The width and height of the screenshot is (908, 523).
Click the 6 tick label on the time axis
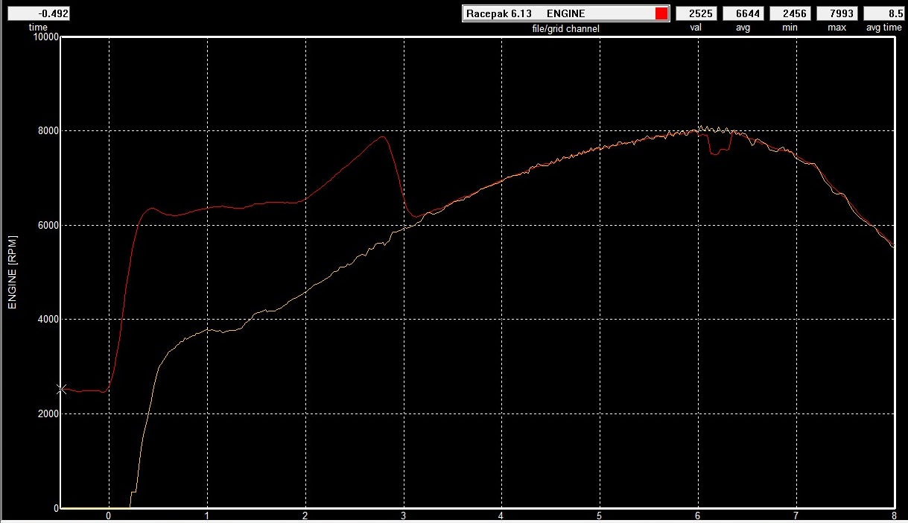point(698,516)
